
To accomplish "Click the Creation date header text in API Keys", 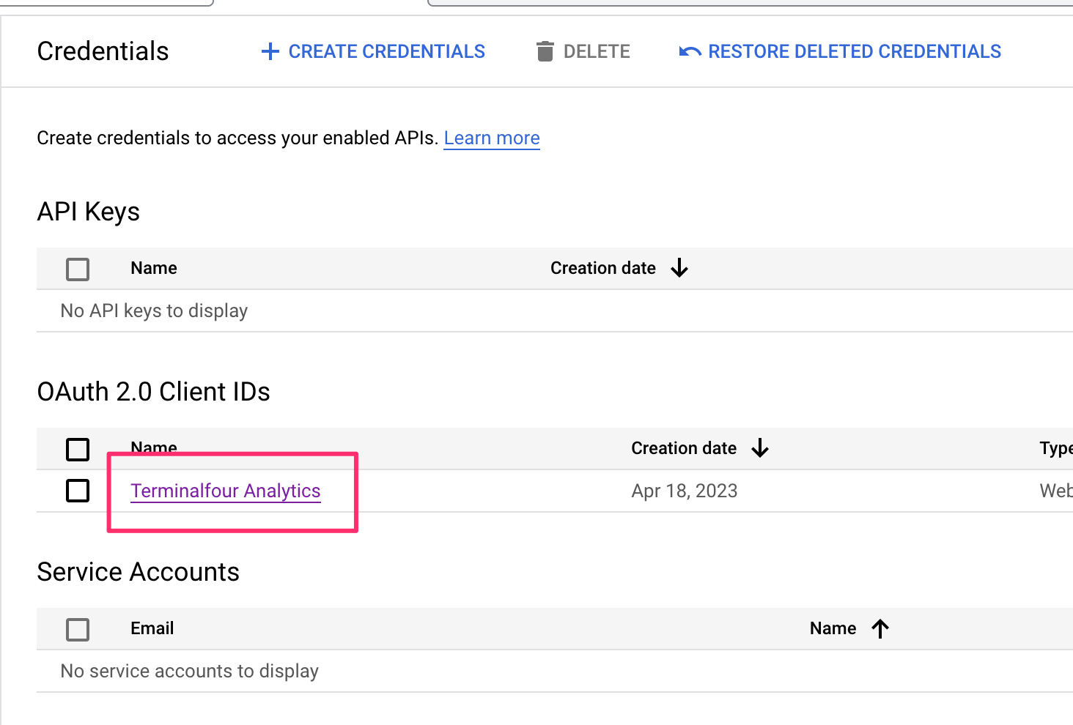I will pos(602,268).
